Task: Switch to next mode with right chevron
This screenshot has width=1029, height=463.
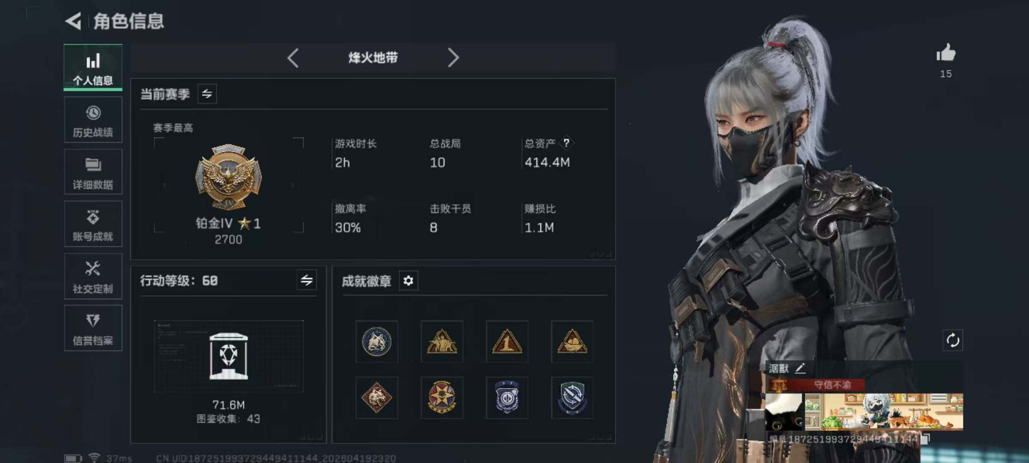Action: coord(453,57)
